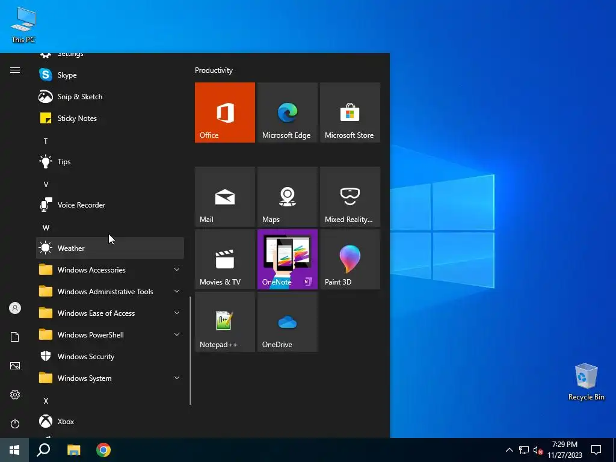Open OneDrive tile
This screenshot has height=462, width=616.
point(287,322)
